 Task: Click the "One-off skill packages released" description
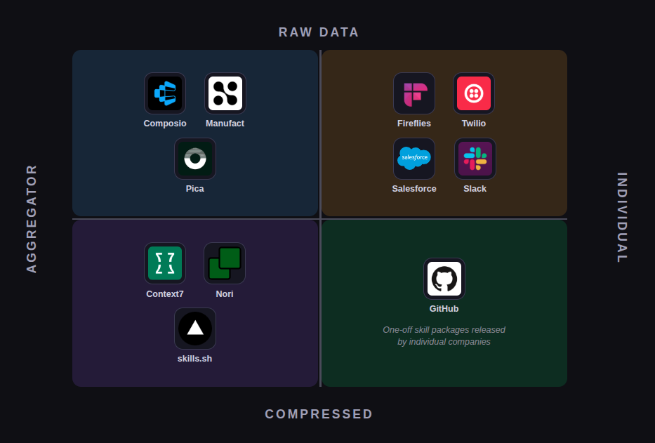[x=444, y=330]
